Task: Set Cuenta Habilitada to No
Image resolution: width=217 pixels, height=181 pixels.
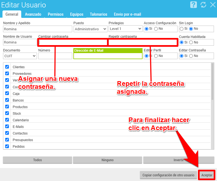Action: [x=191, y=42]
